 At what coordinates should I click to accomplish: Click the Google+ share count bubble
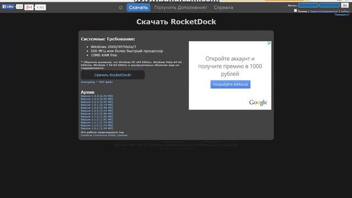40,8
